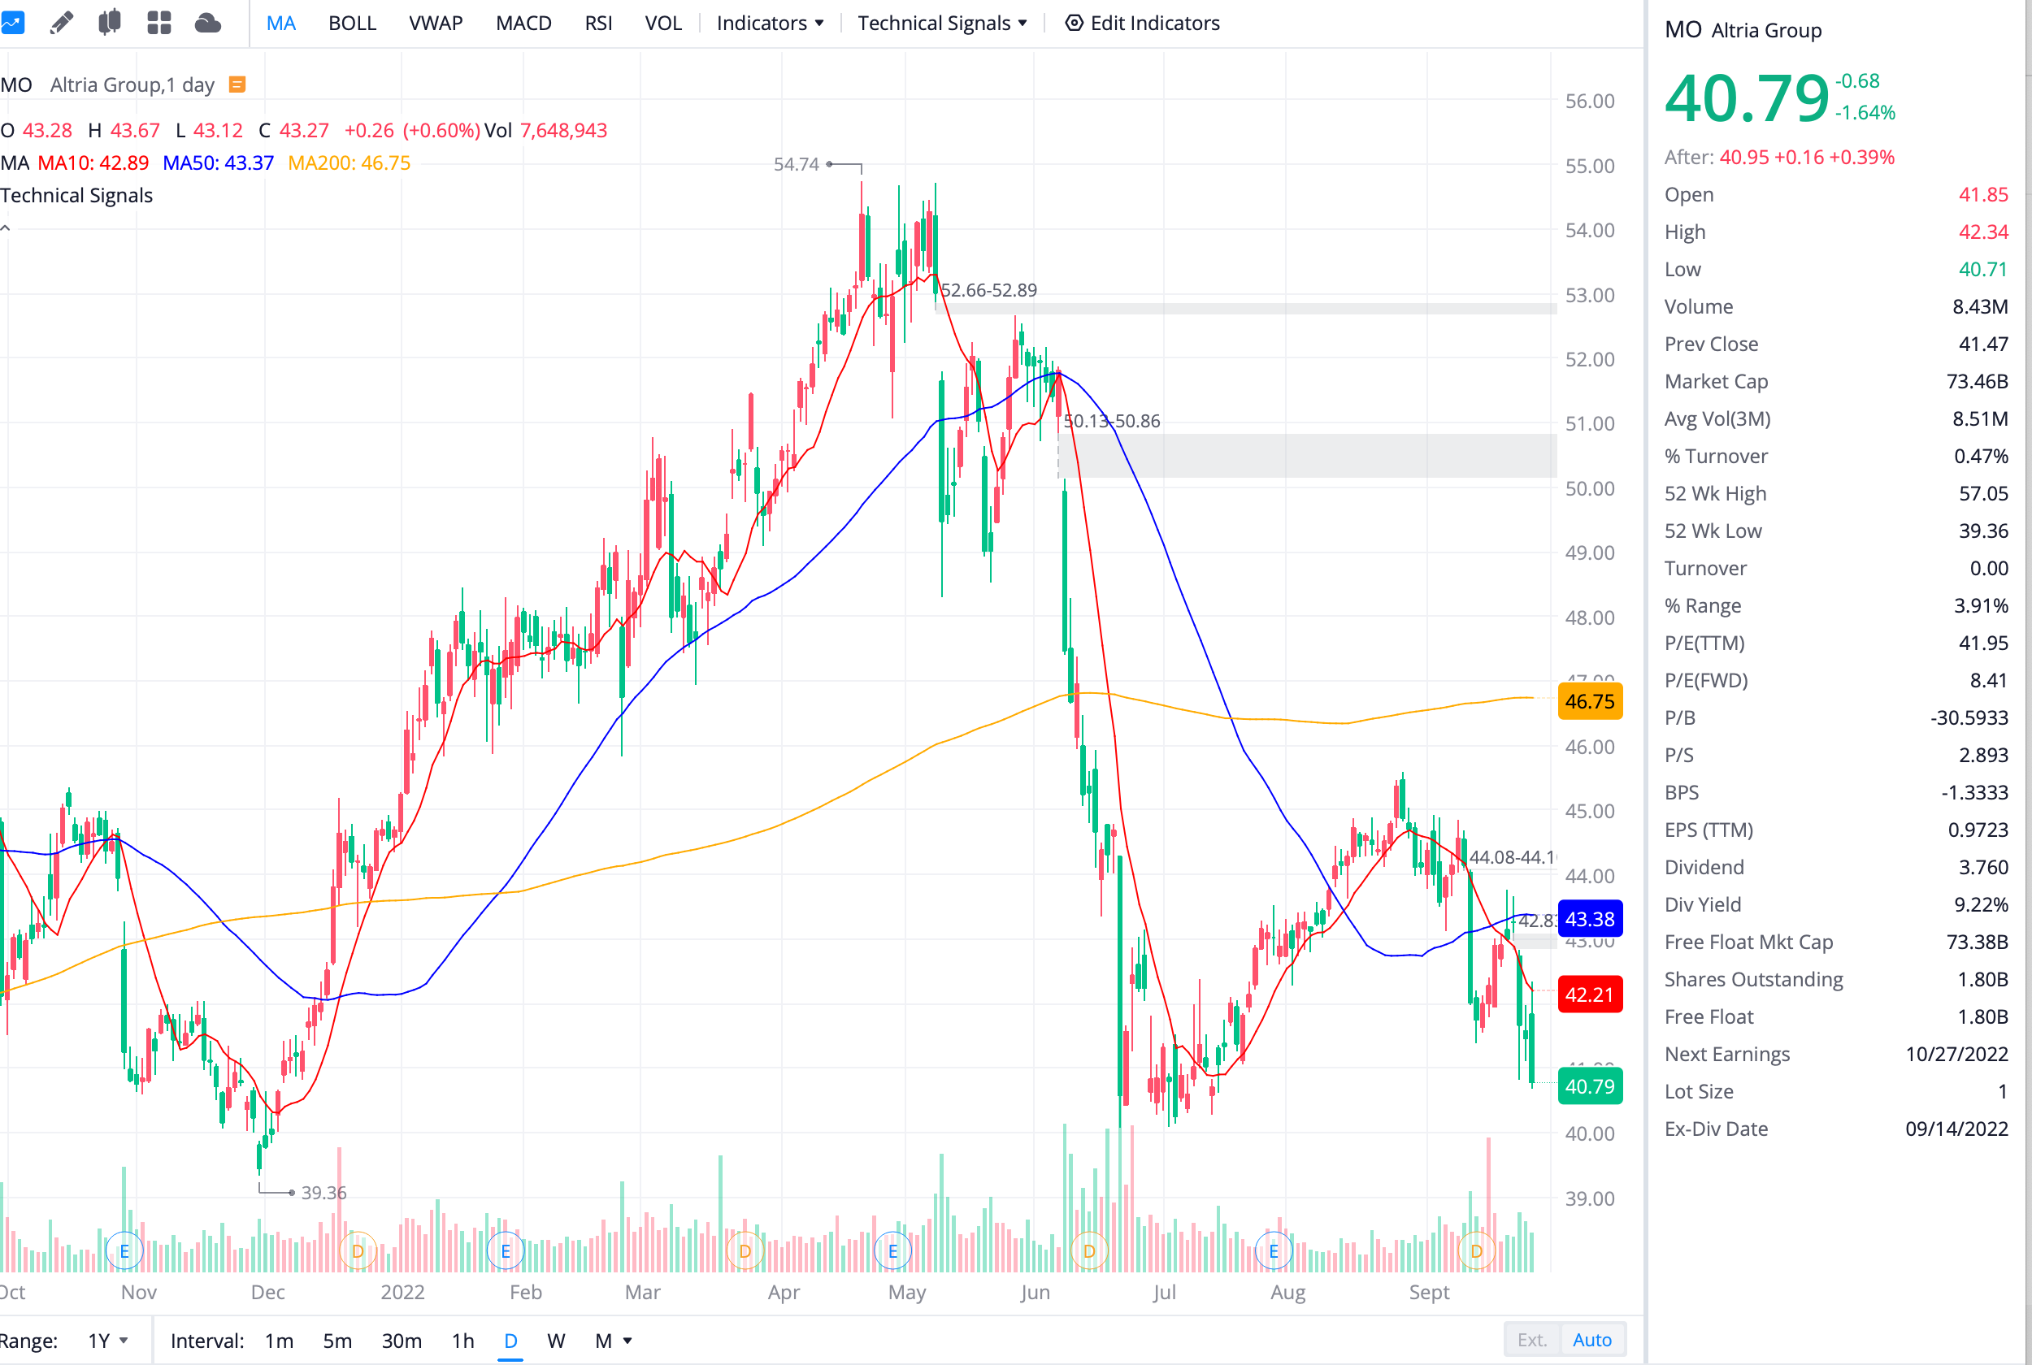Click the orange 46.75 MA200 price label
This screenshot has height=1365, width=2032.
1589,702
